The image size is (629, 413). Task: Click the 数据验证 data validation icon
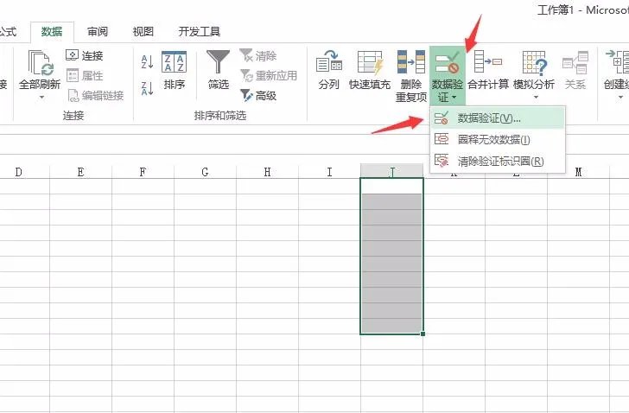(448, 62)
